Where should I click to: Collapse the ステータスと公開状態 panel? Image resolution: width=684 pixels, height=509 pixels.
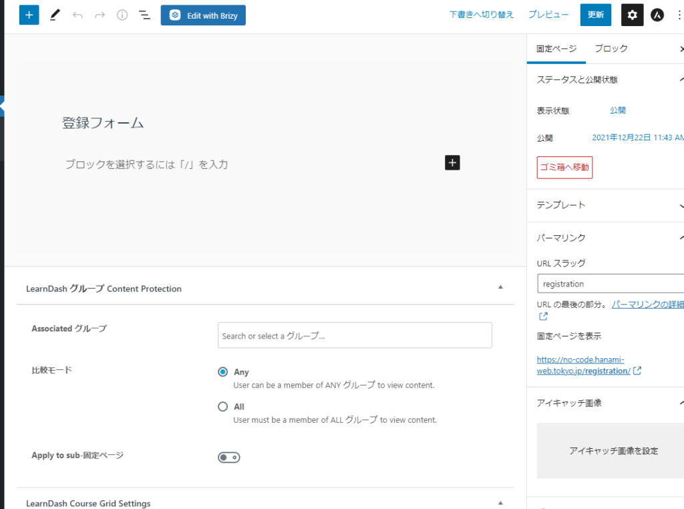pyautogui.click(x=605, y=79)
